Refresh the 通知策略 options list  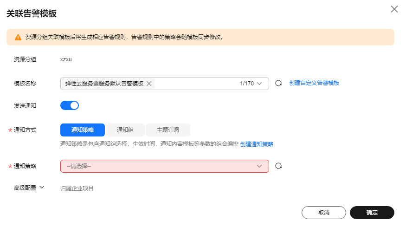(x=278, y=166)
